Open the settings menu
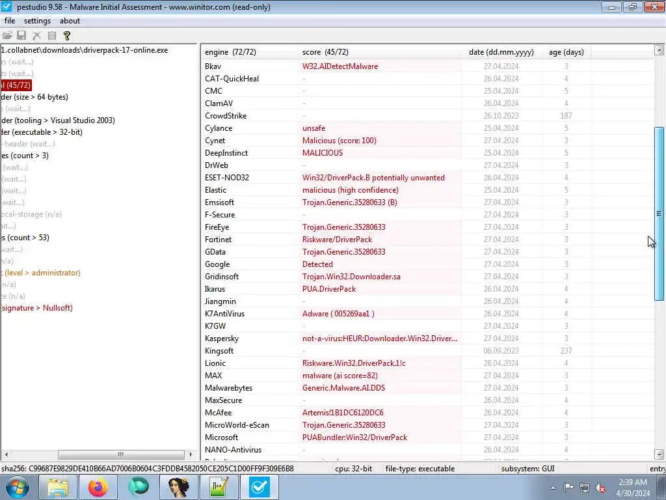The width and height of the screenshot is (666, 500). tap(37, 21)
